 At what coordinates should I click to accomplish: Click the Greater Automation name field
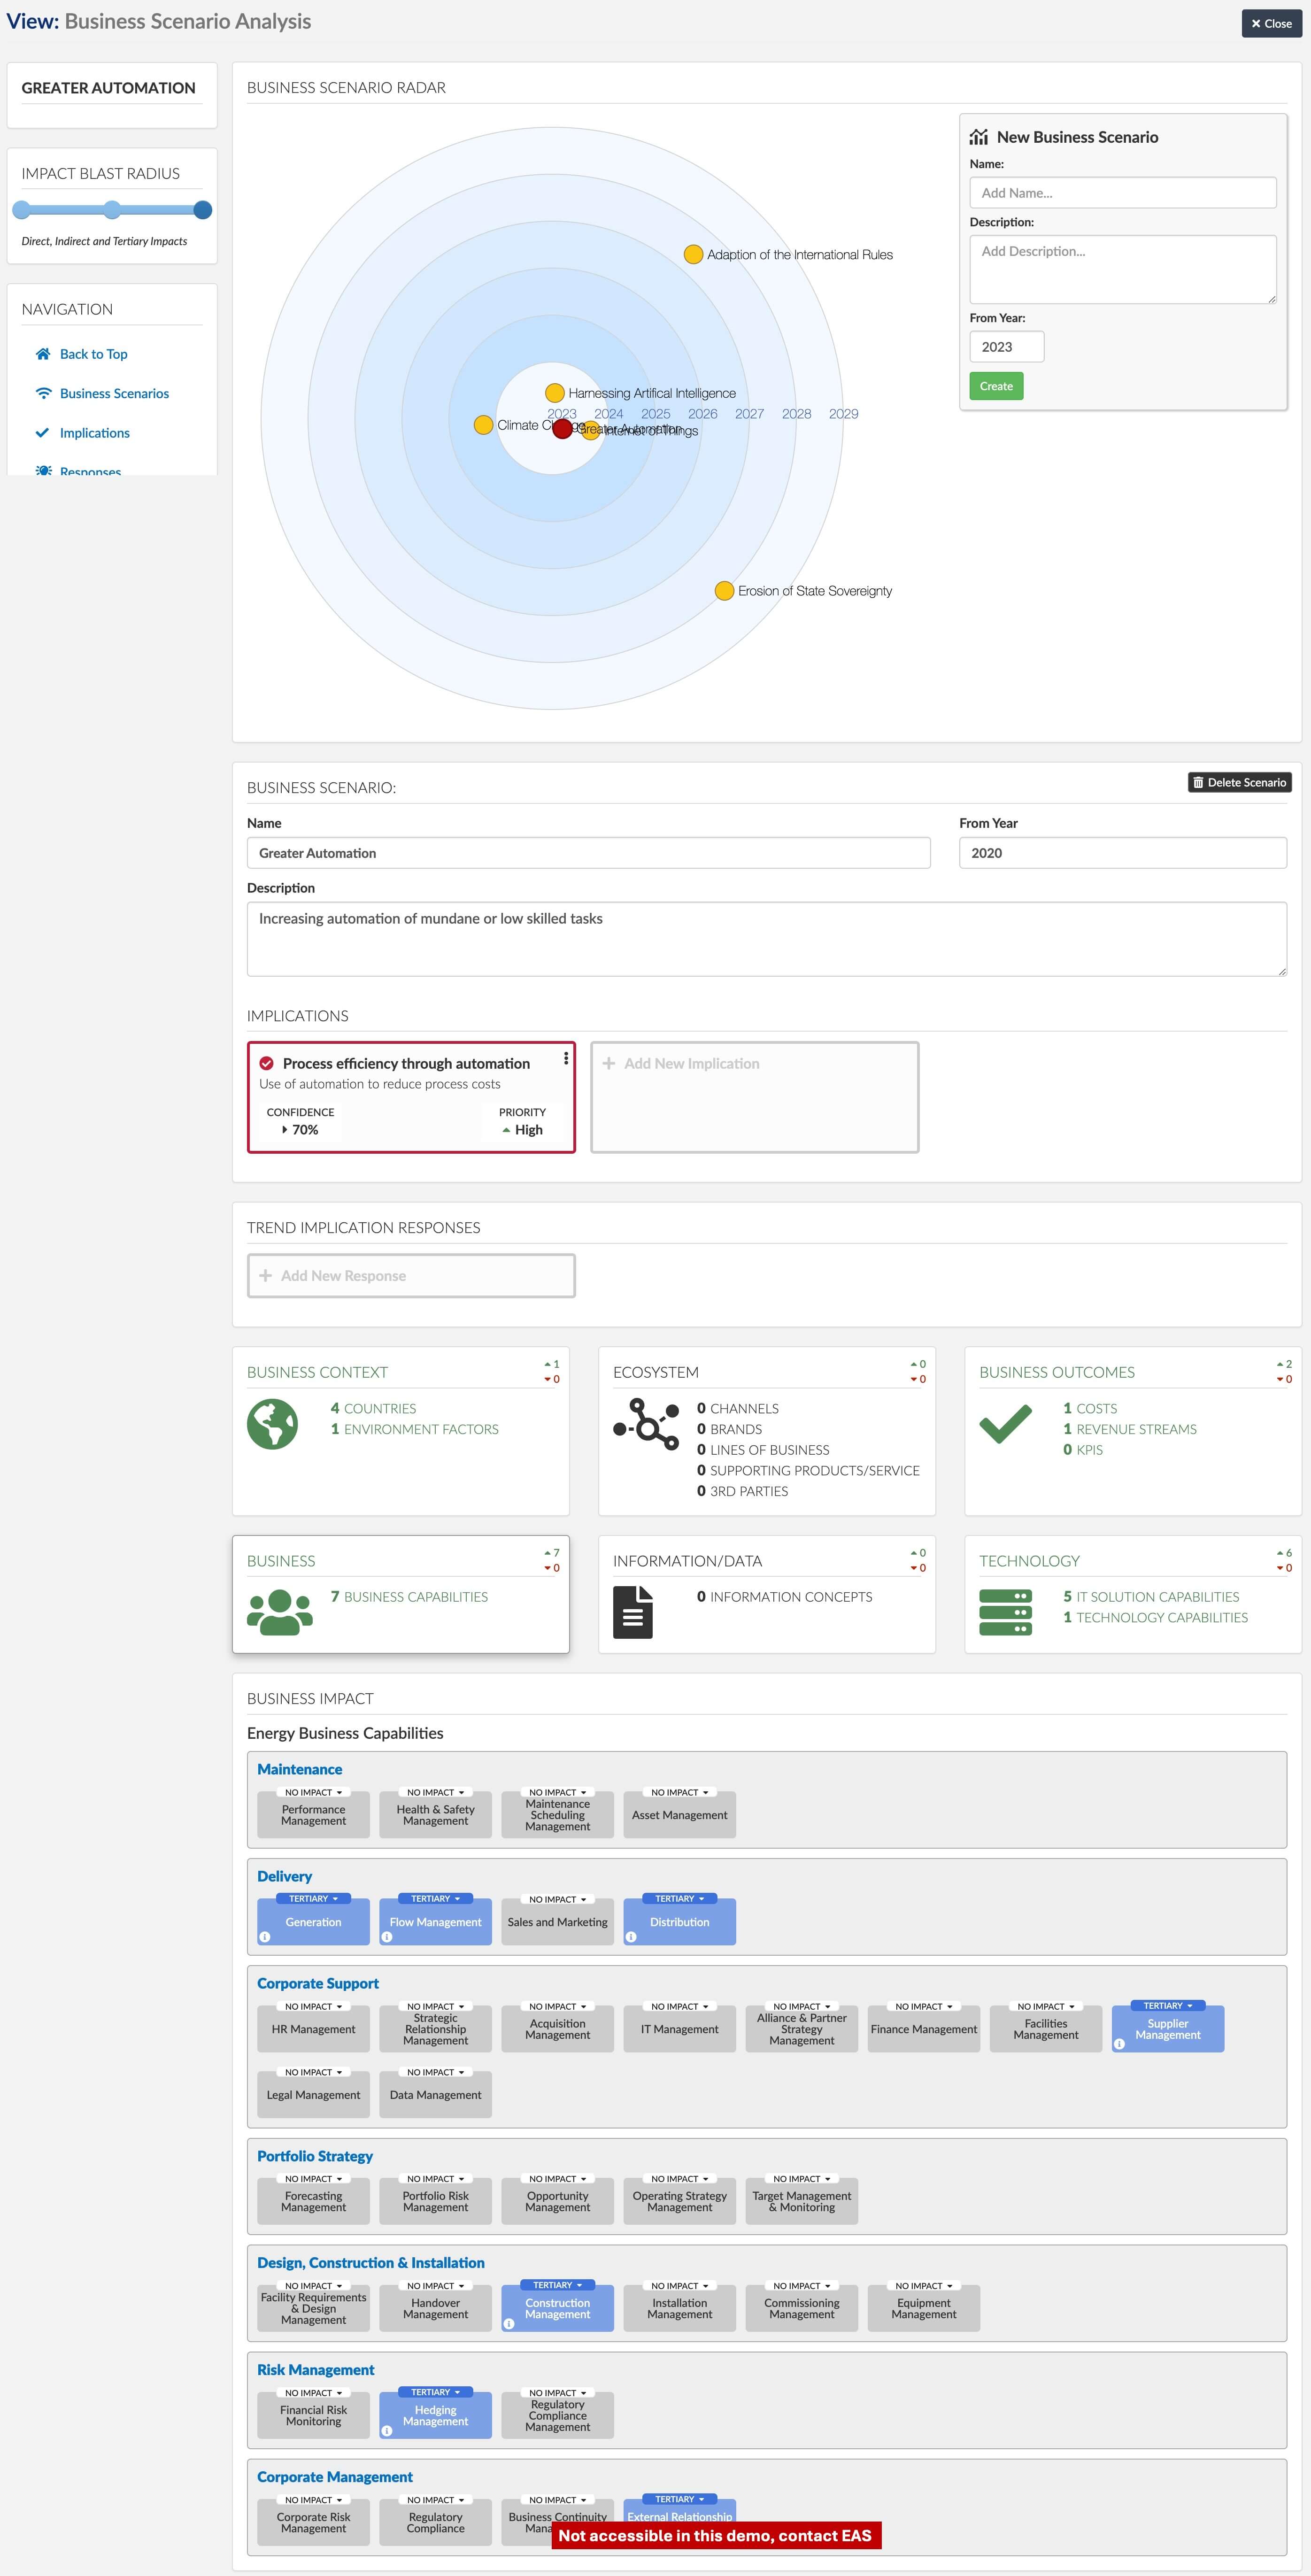click(x=589, y=853)
